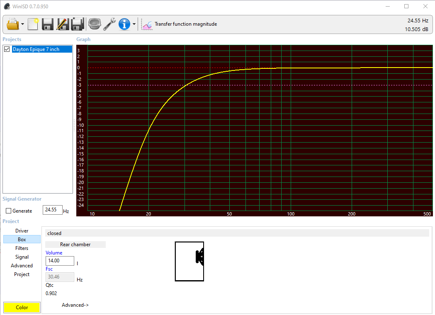Image resolution: width=435 pixels, height=315 pixels.
Task: Create a new project with blank page icon
Action: click(x=33, y=24)
